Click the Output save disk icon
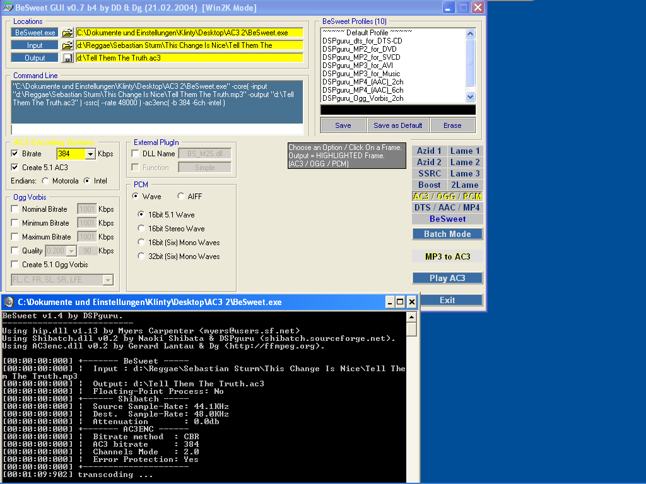Image resolution: width=646 pixels, height=484 pixels. tap(67, 58)
